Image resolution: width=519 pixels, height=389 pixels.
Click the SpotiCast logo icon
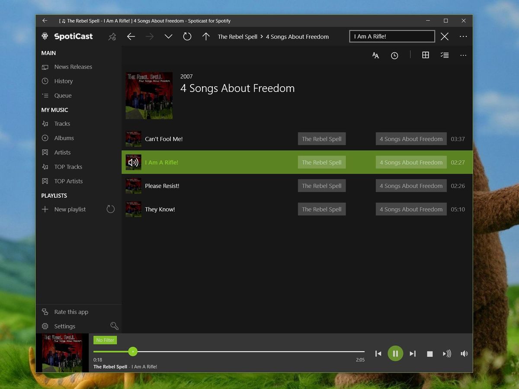coord(45,36)
